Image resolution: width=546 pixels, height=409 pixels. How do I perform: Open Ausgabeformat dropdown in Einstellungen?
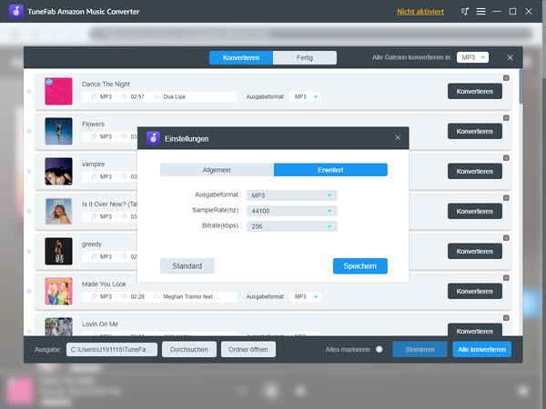(x=291, y=195)
